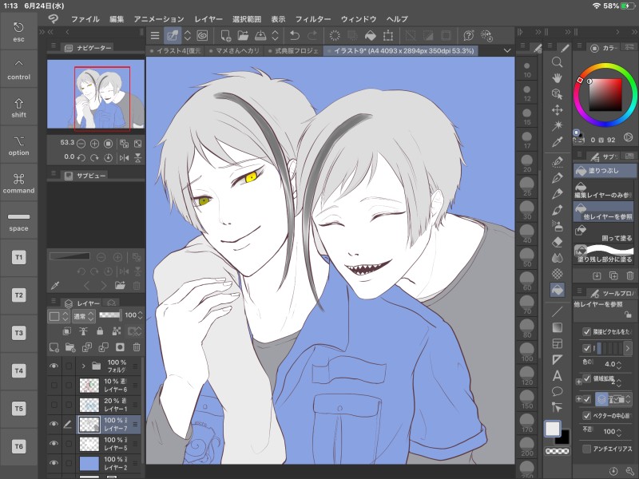Switch to イラスト4 canvas tab
The width and height of the screenshot is (639, 479).
click(176, 51)
